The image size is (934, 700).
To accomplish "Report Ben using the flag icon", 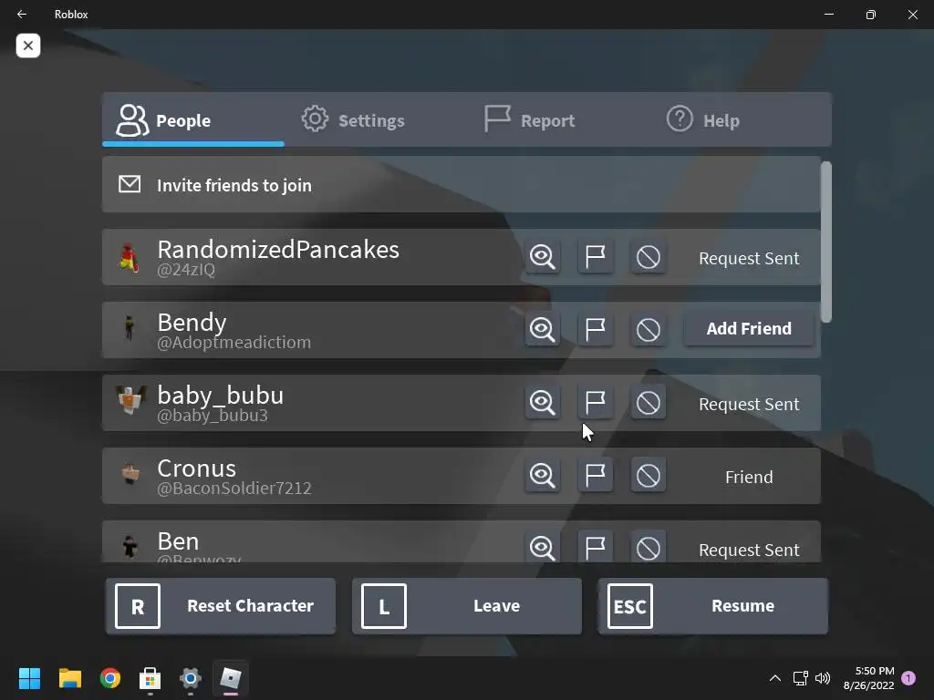I will (595, 547).
